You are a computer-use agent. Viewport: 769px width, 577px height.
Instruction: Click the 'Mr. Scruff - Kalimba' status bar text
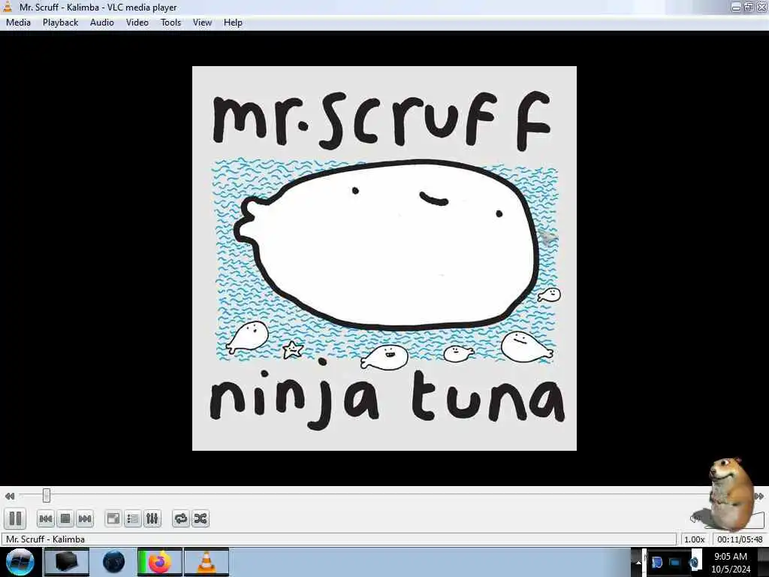point(45,539)
